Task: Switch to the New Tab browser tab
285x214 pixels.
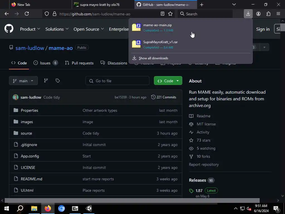Action: [41, 5]
